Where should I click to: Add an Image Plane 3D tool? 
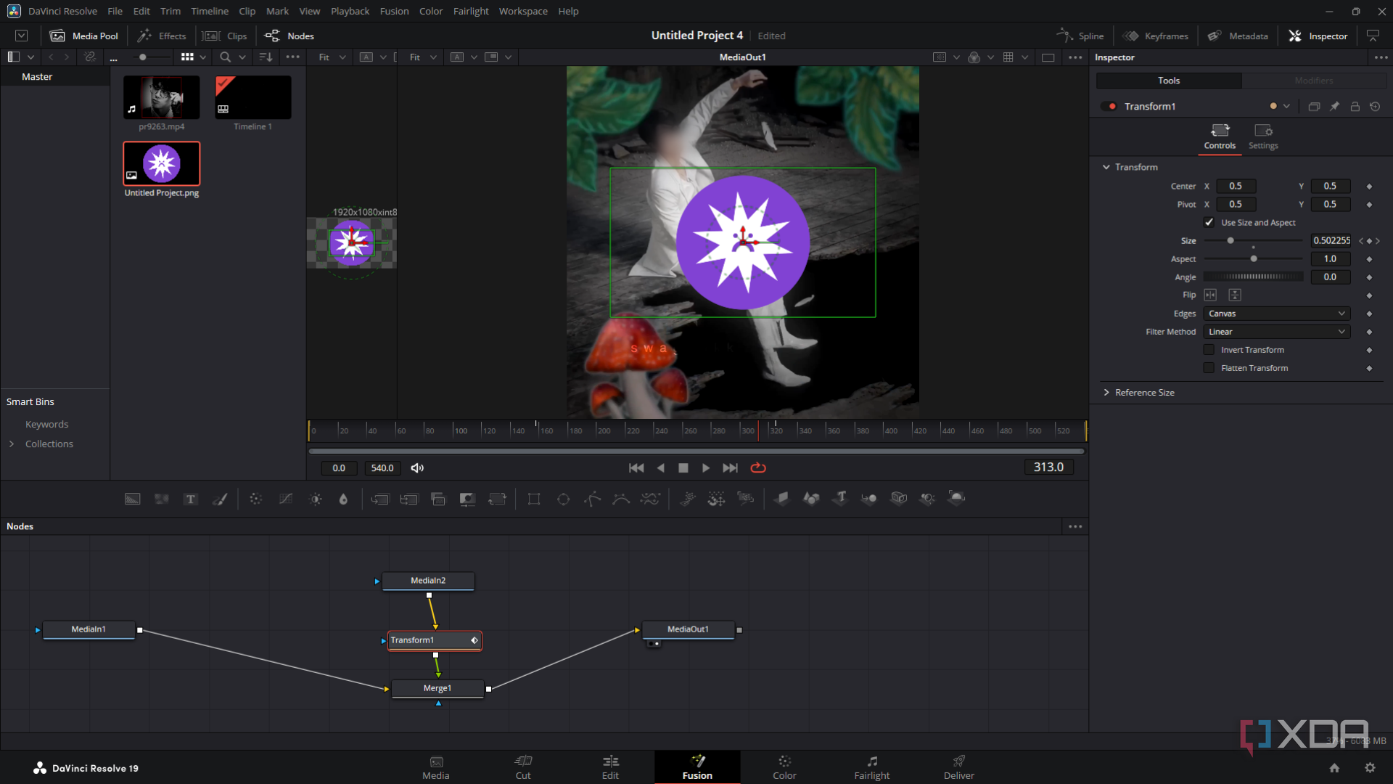click(782, 499)
